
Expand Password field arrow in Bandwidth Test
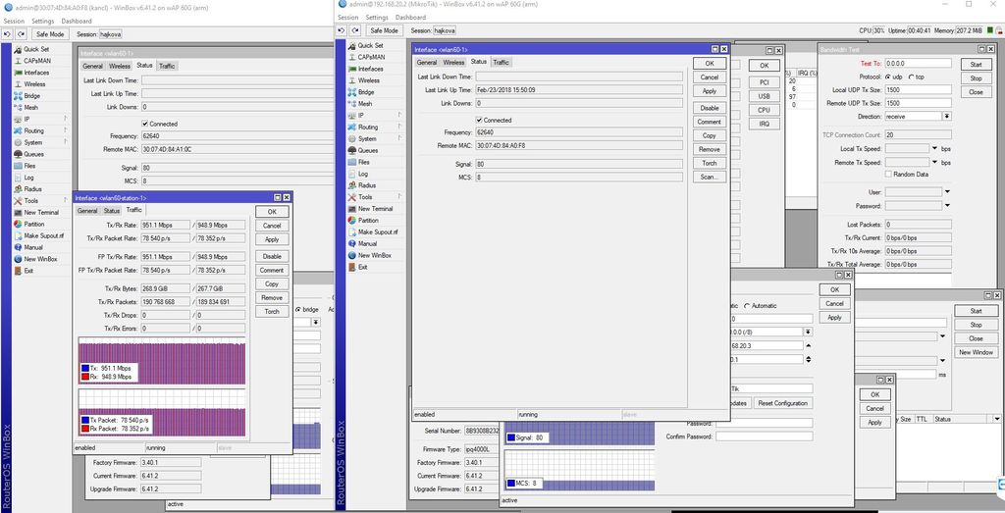click(947, 206)
